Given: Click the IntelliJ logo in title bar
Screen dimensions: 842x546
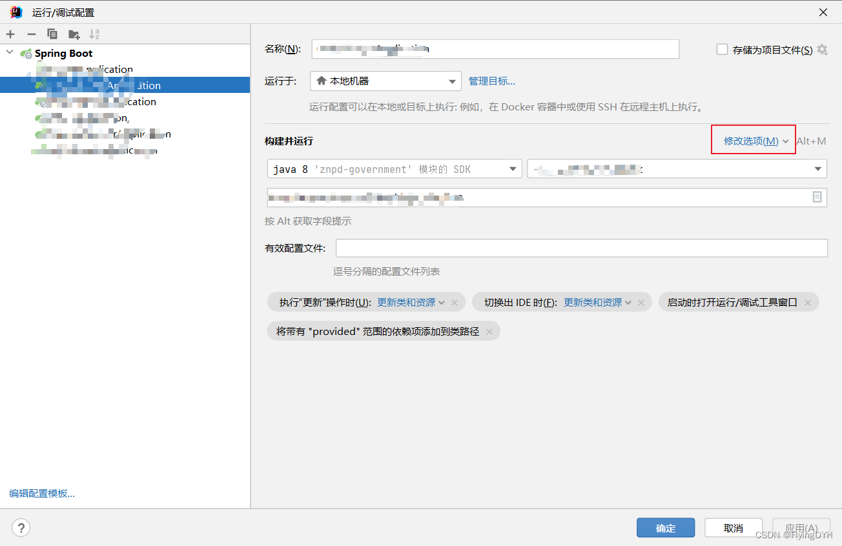Looking at the screenshot, I should [16, 12].
